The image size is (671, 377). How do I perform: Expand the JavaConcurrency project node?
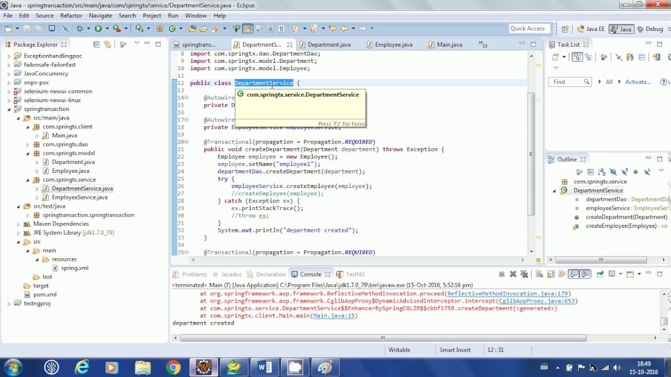[x=9, y=74]
